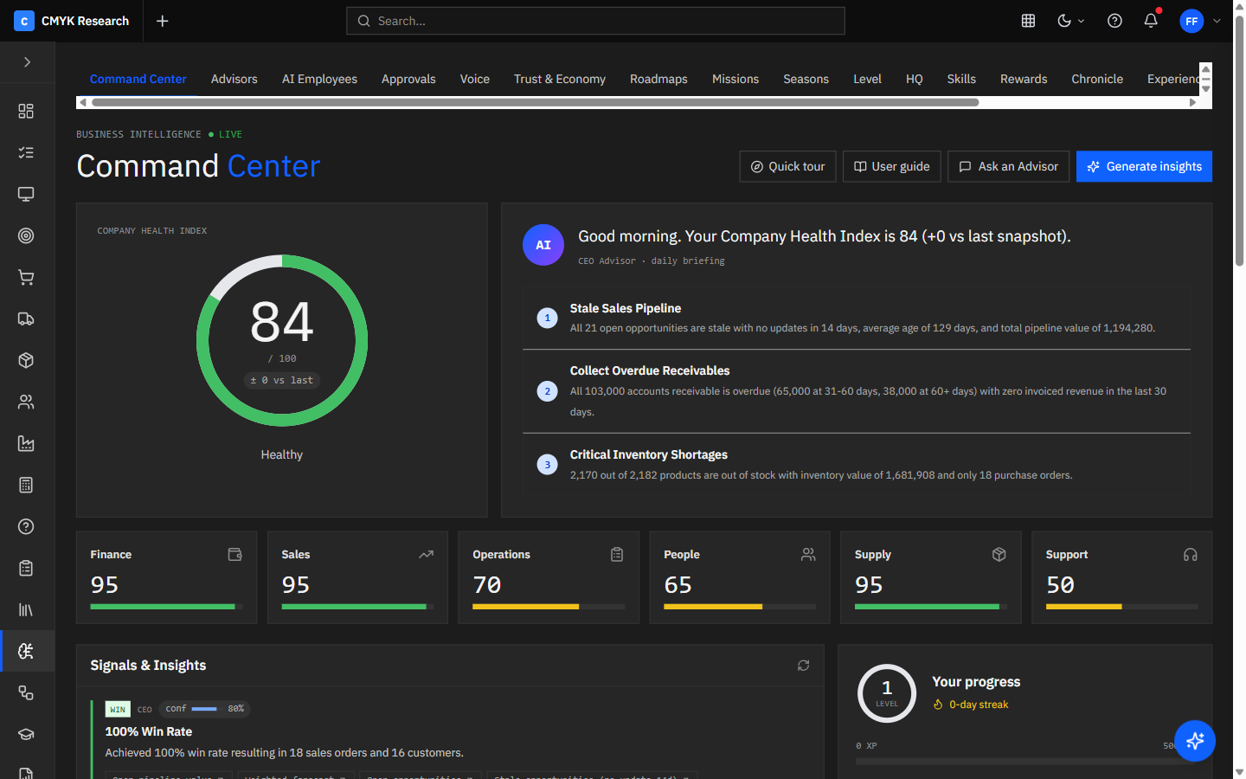
Task: Start the Quick tour
Action: click(x=787, y=166)
